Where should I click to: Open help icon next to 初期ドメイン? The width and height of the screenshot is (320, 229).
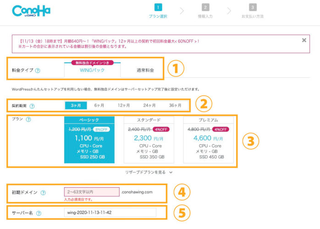pos(43,192)
